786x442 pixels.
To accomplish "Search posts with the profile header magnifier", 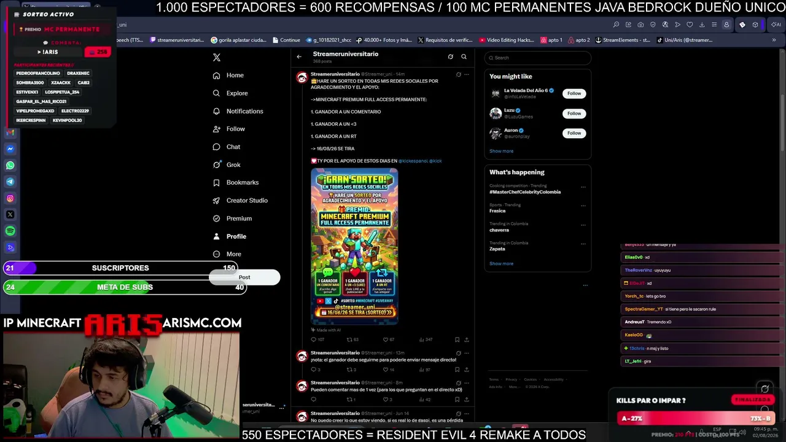I will pos(464,56).
